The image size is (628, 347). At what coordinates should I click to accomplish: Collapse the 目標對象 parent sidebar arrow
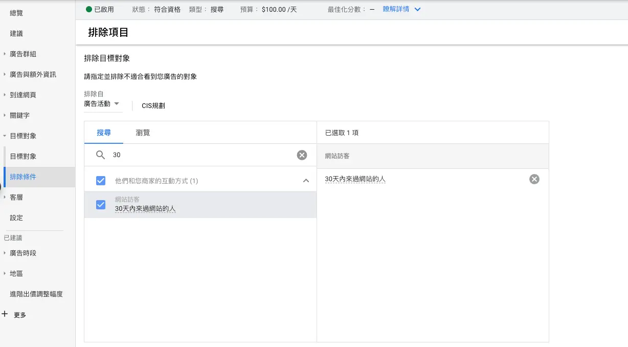click(5, 136)
